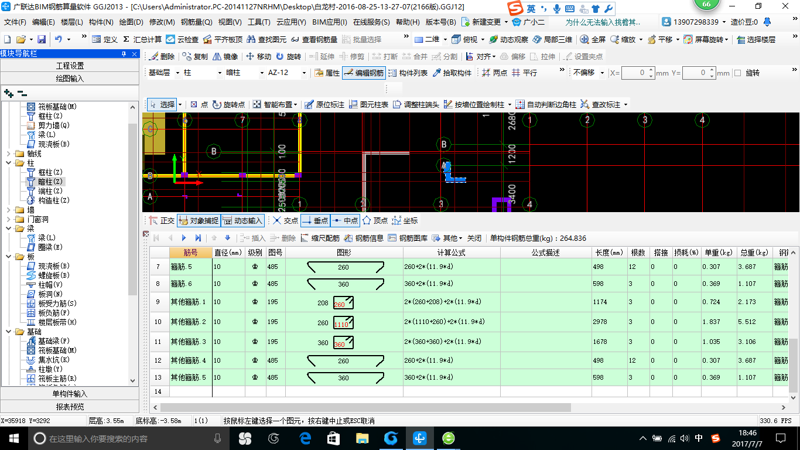Activate 动态观察 orbit view
The width and height of the screenshot is (800, 450).
click(508, 39)
